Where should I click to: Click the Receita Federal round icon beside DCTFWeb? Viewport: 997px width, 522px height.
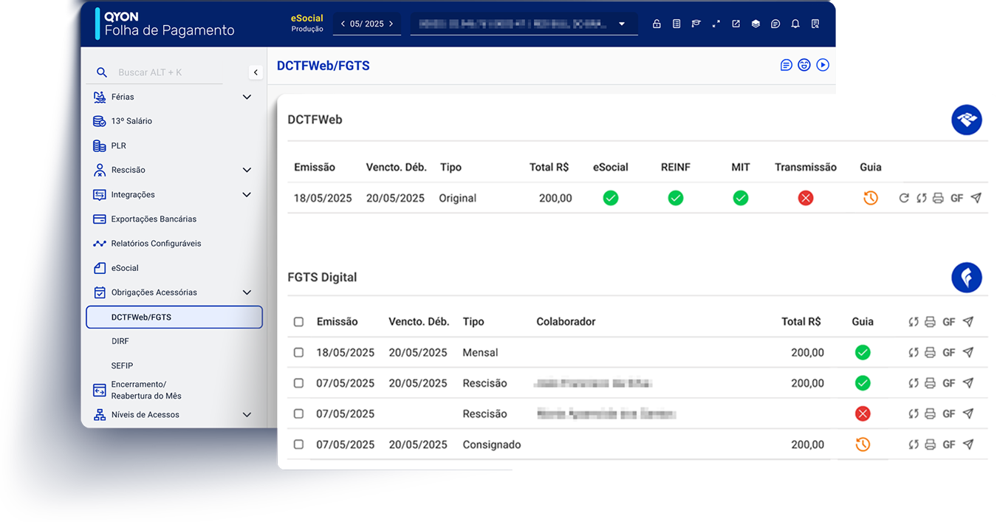pos(966,120)
